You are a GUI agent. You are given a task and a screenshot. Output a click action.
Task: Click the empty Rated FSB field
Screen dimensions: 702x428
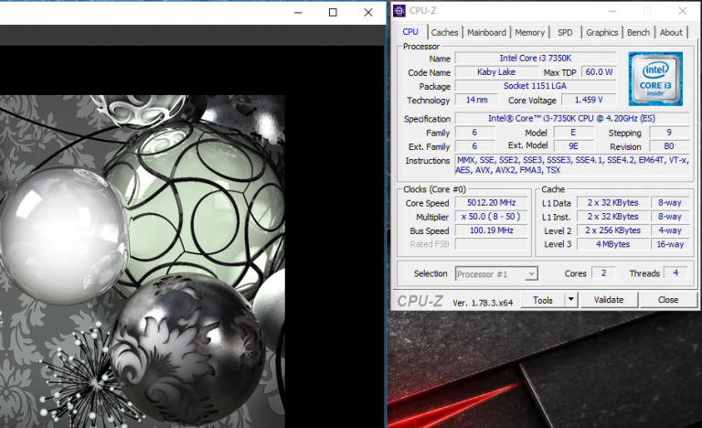[491, 244]
